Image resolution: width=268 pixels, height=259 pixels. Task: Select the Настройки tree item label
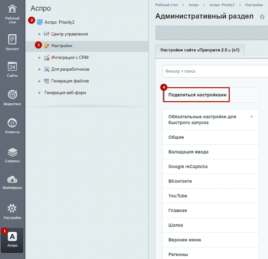point(62,46)
